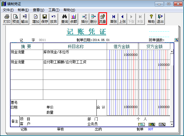Click preparer code 007
Image resolution: width=184 pixels, height=136 pixels.
point(151,129)
